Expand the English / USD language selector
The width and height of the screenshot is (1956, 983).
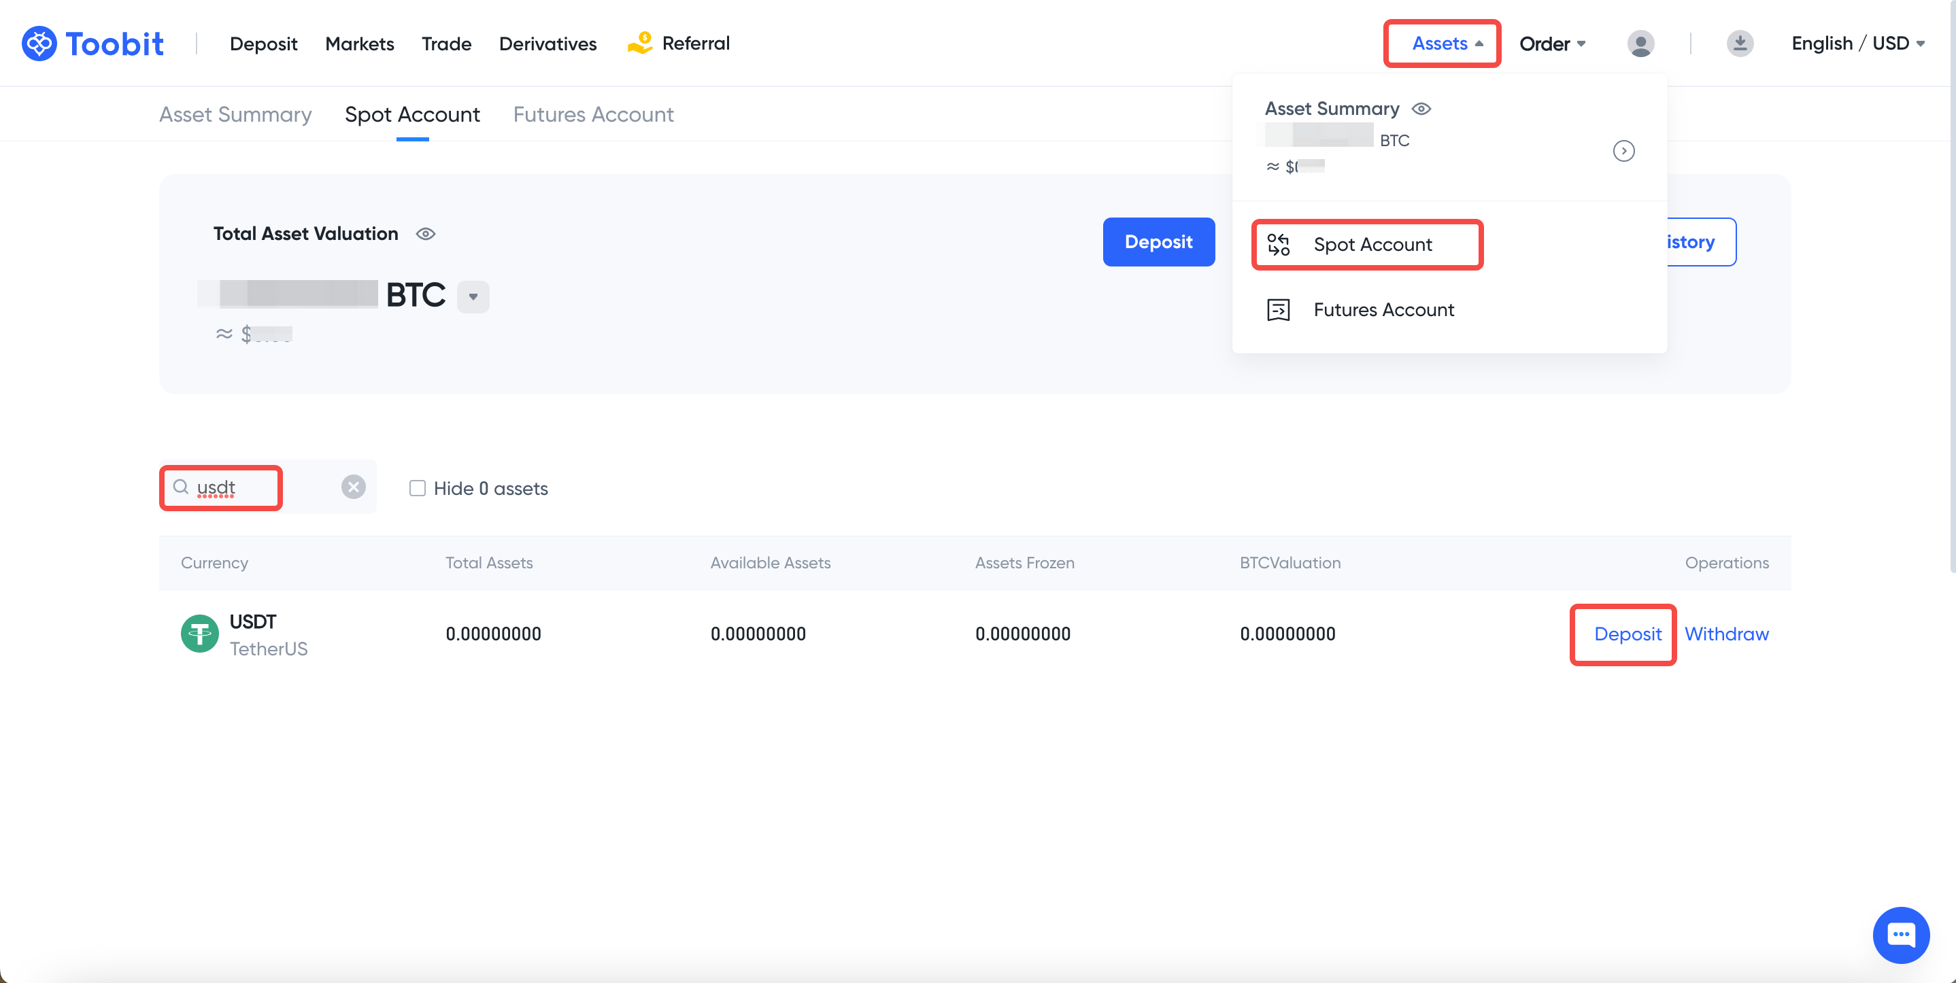click(x=1857, y=44)
